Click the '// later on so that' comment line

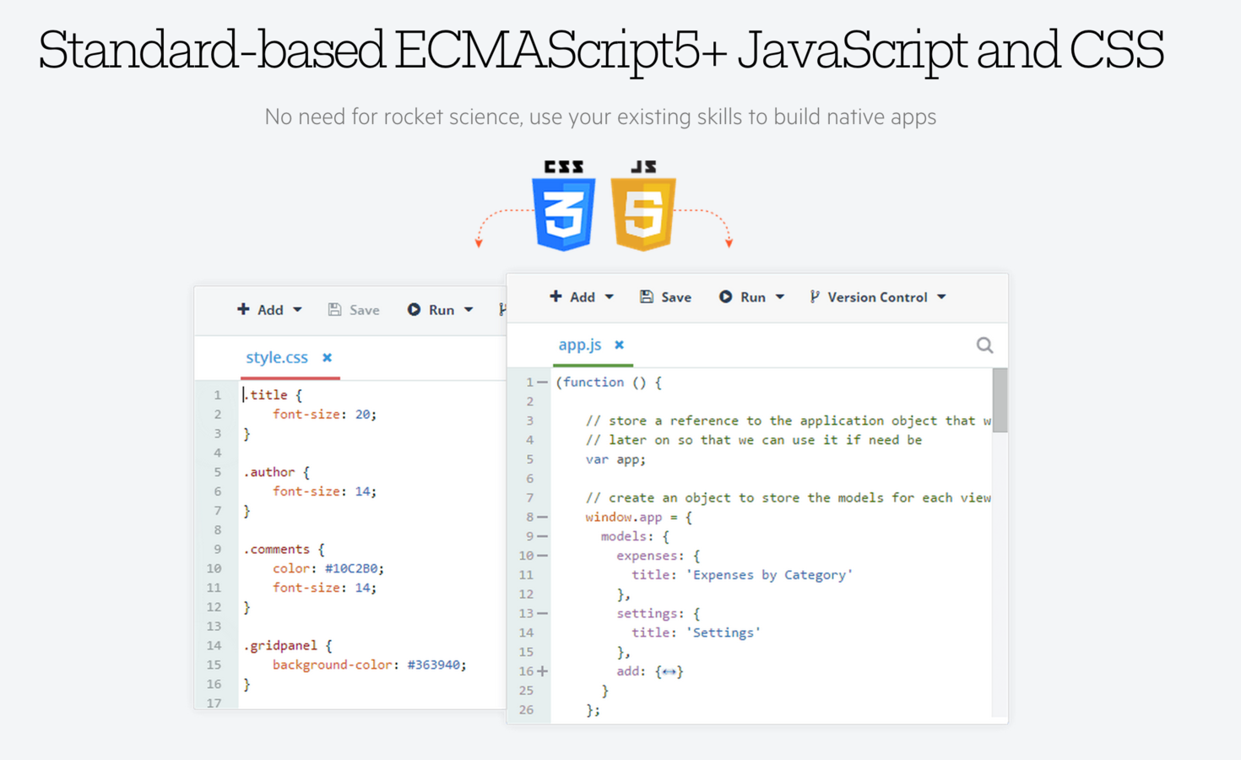[754, 440]
